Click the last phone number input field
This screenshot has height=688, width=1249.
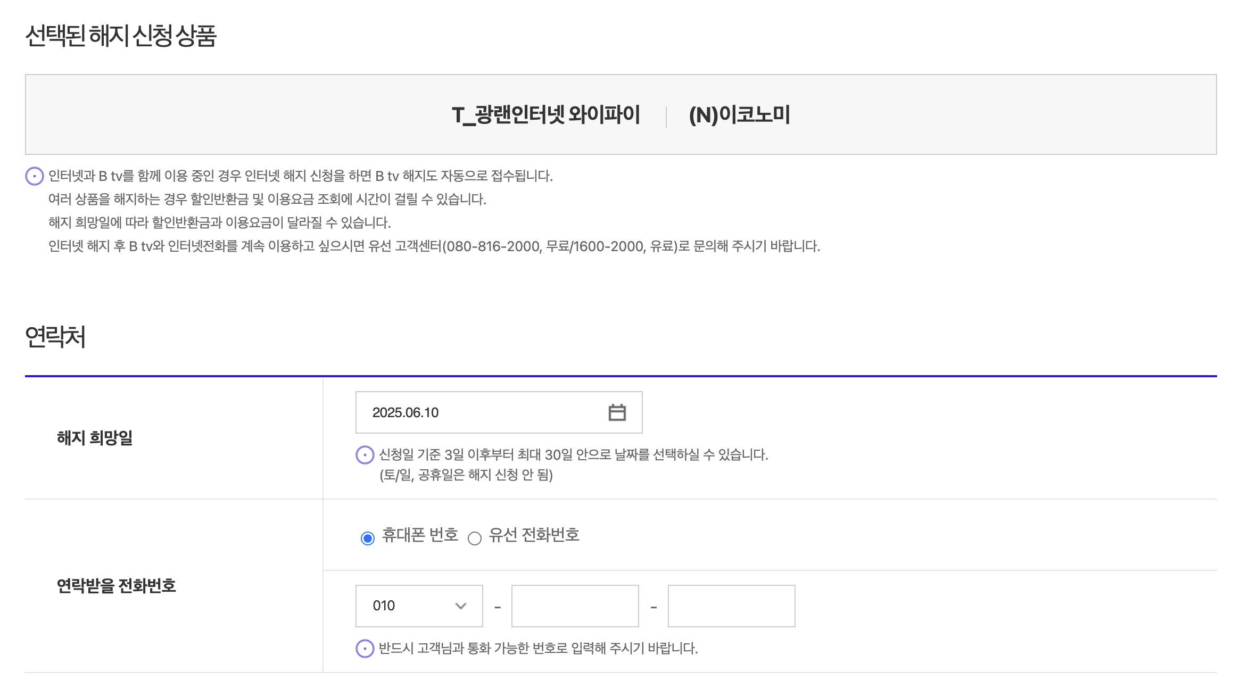pos(732,606)
